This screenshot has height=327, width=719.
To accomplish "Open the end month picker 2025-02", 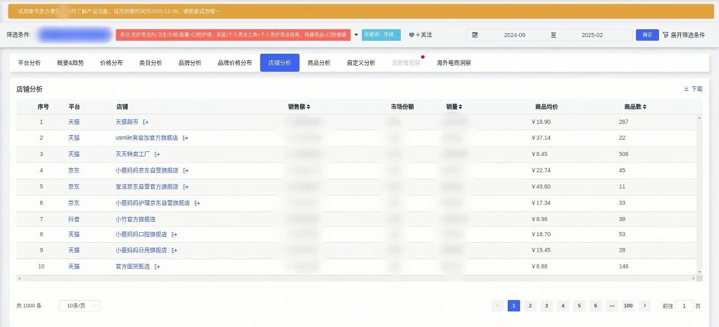I will [592, 35].
